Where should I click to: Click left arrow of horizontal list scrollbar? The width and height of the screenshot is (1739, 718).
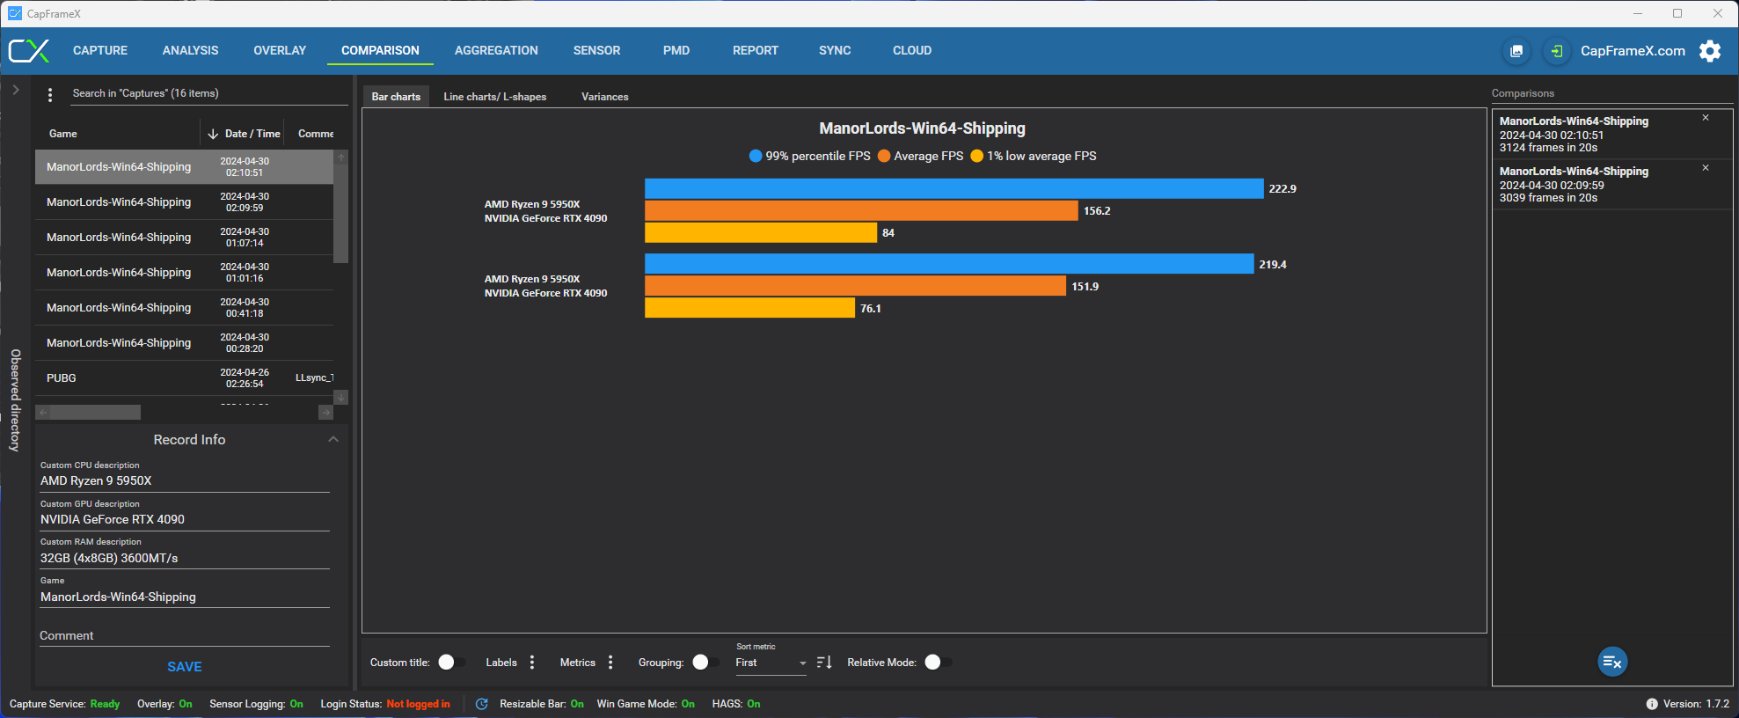tap(43, 412)
